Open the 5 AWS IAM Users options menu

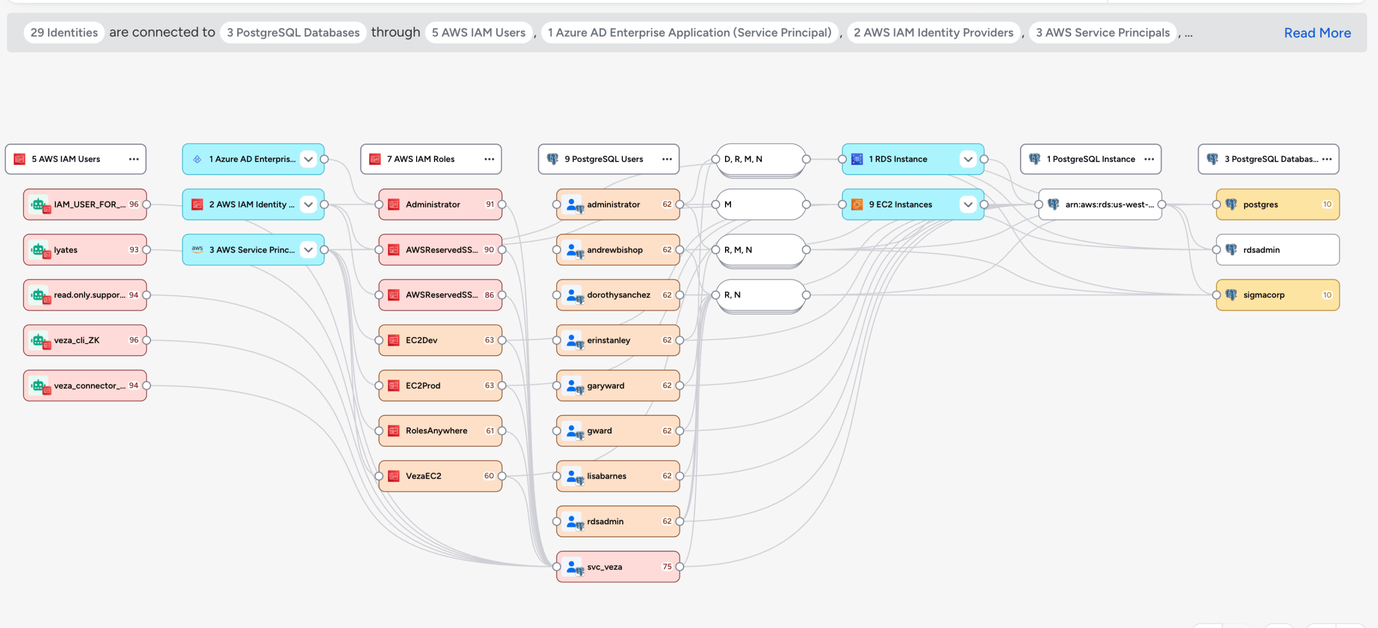pyautogui.click(x=133, y=159)
